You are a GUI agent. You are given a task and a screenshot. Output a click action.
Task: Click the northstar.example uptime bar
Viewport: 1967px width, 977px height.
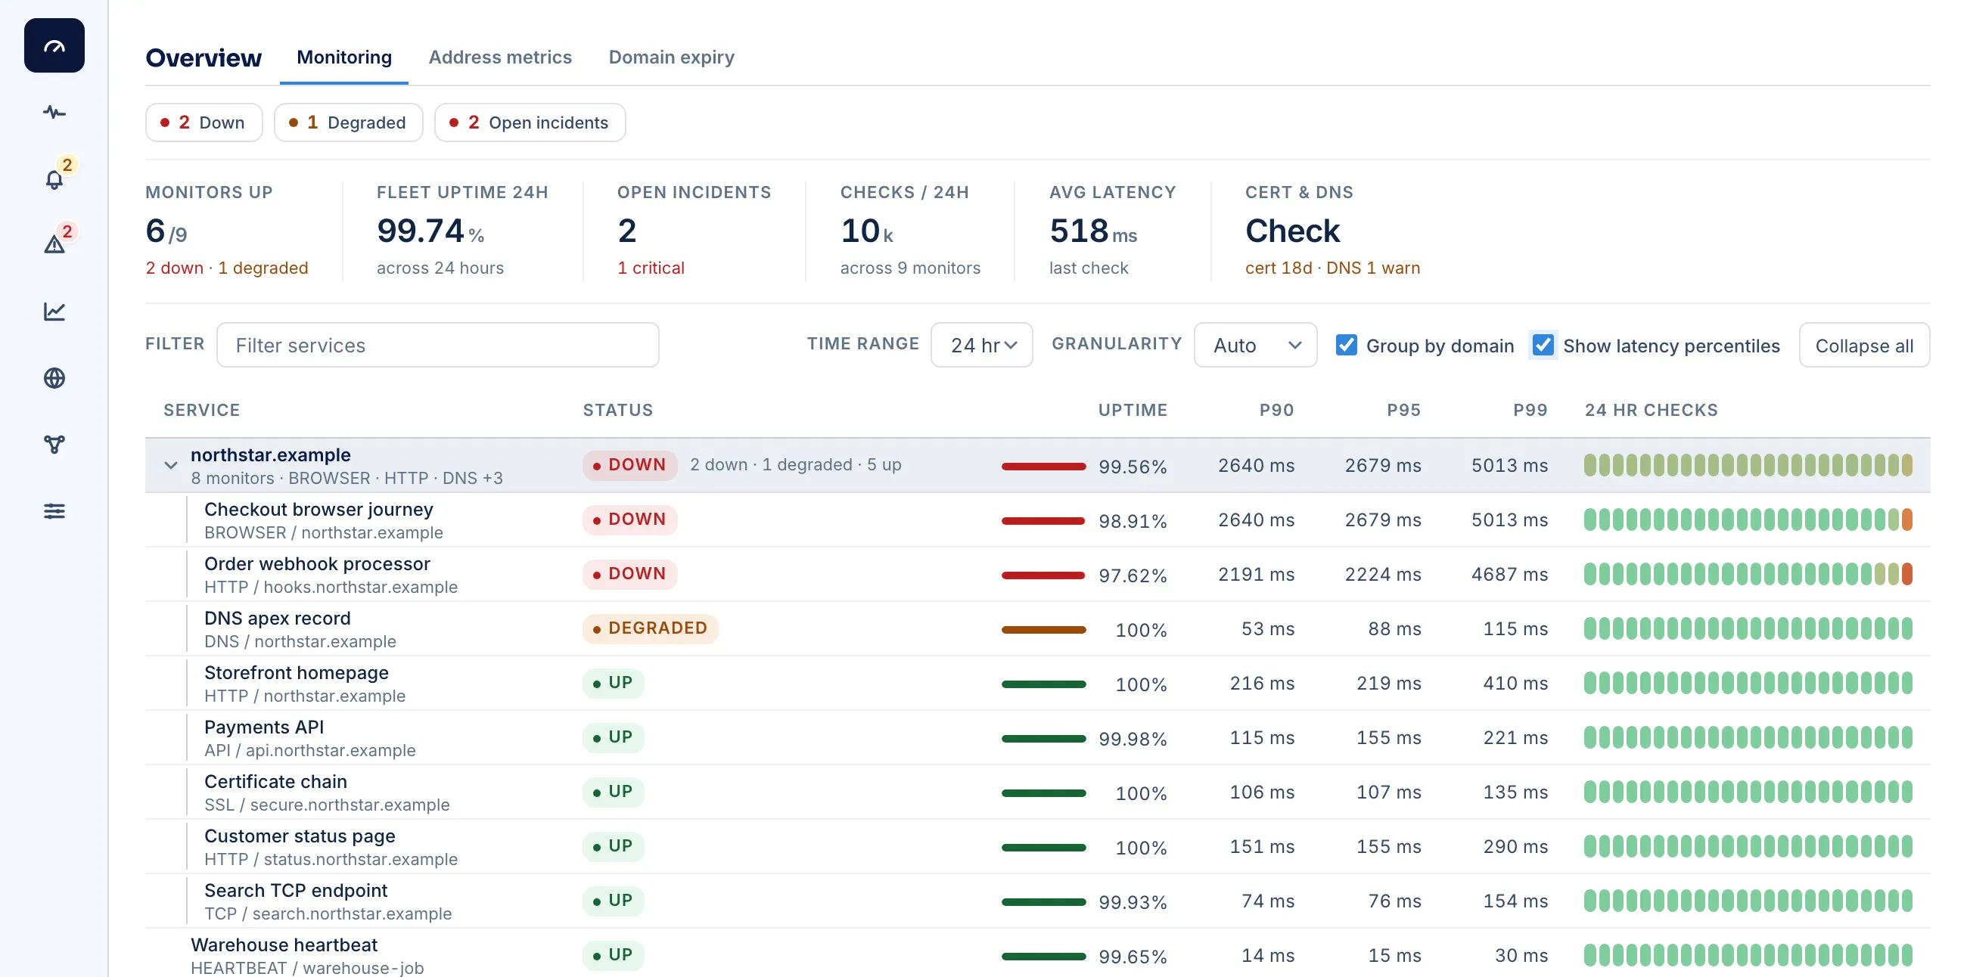pos(1043,467)
